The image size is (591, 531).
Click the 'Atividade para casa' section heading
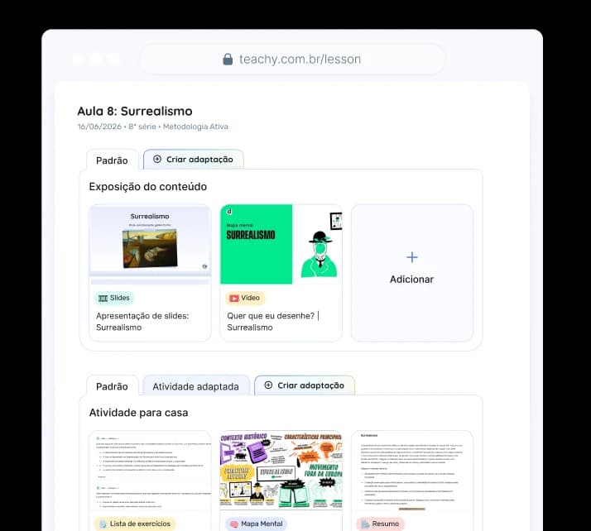click(x=138, y=413)
